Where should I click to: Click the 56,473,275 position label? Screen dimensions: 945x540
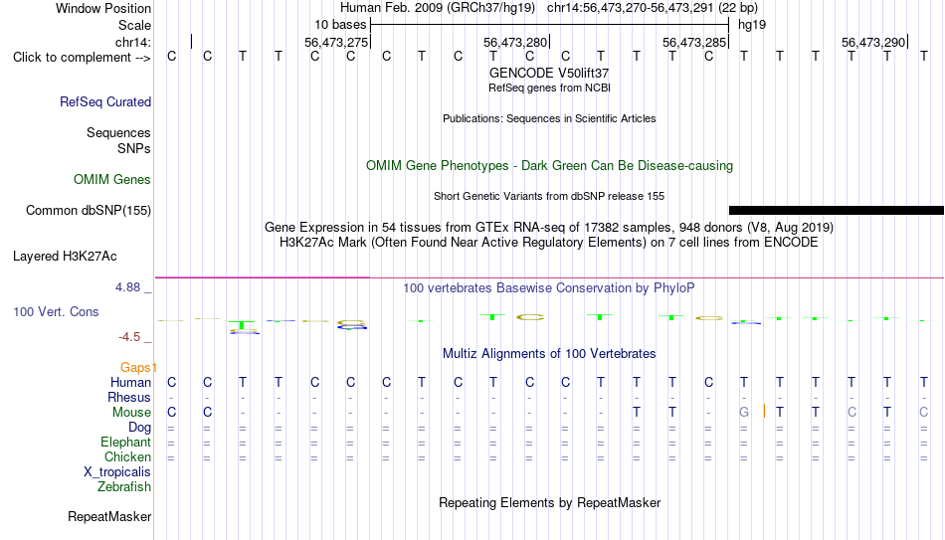[336, 42]
